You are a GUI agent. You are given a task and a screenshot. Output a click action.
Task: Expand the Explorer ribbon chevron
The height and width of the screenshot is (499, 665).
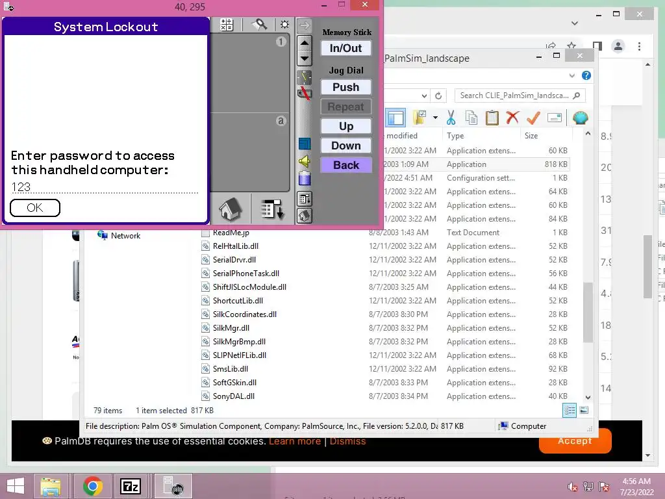tap(571, 75)
